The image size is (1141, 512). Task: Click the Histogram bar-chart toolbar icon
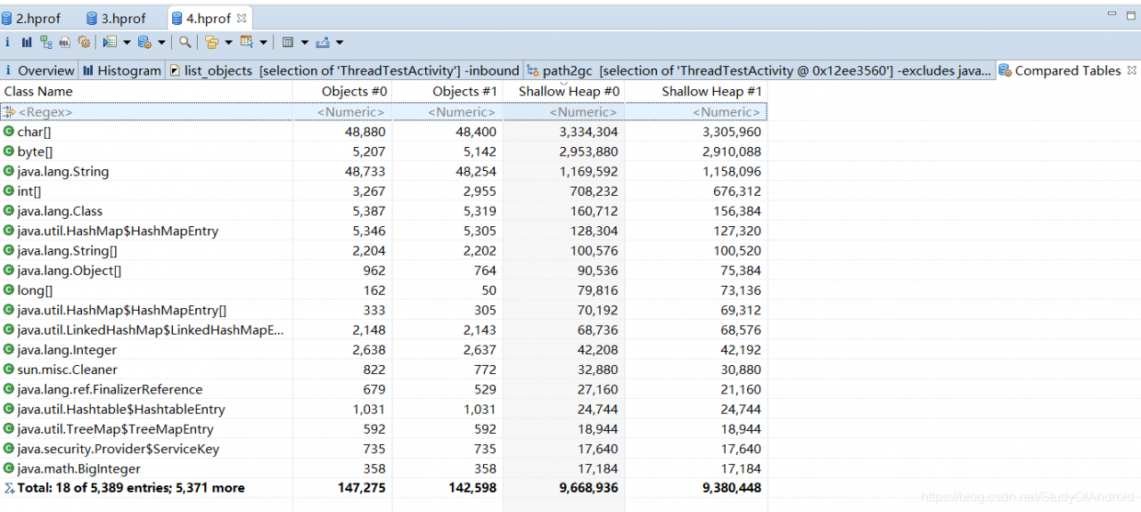click(27, 42)
